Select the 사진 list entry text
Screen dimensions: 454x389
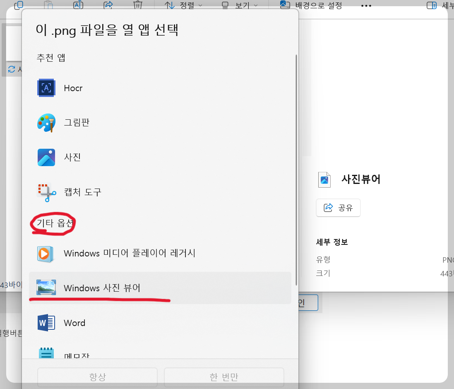coord(72,157)
